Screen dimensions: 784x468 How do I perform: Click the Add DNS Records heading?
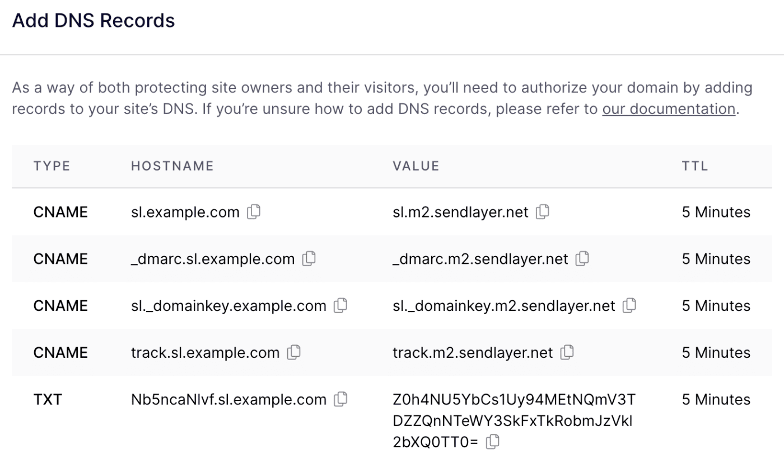point(93,20)
